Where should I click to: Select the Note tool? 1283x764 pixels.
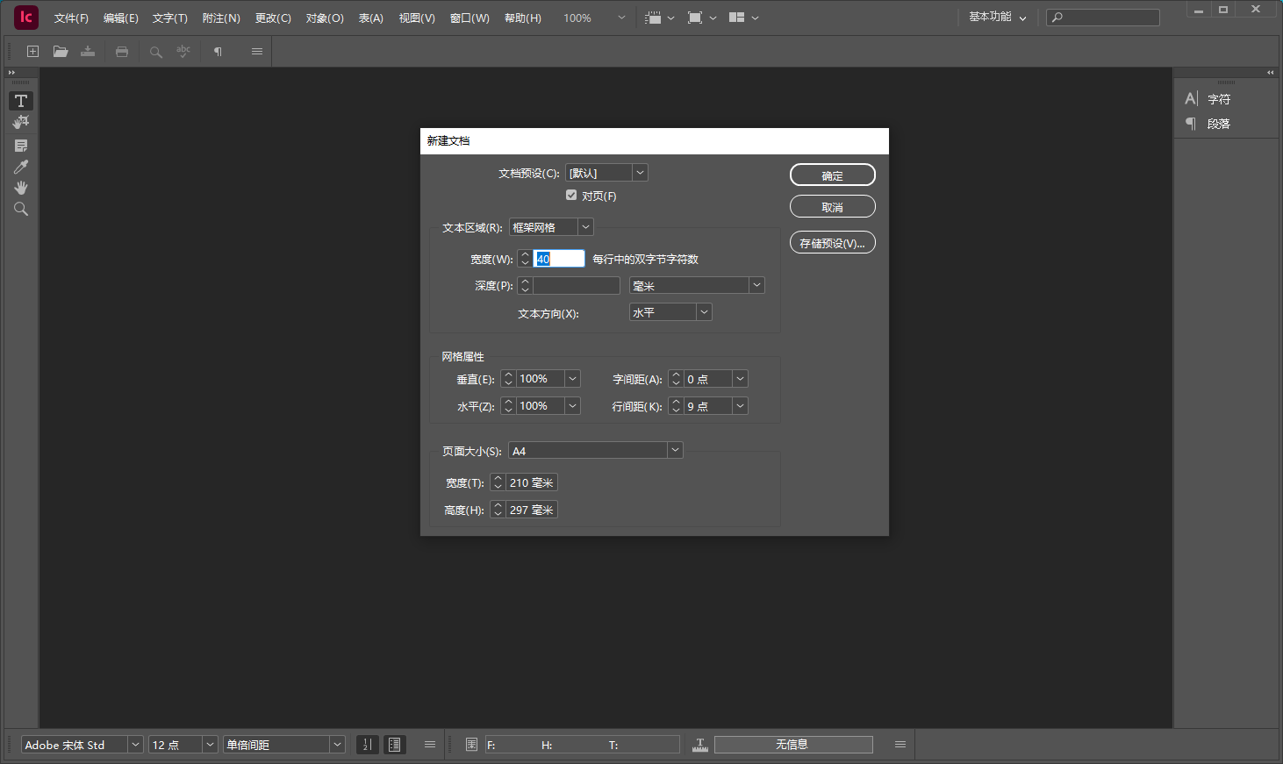(21, 145)
